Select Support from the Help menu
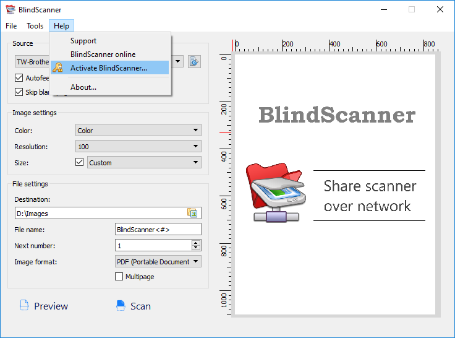Viewport: 455px width, 338px height. pyautogui.click(x=109, y=41)
